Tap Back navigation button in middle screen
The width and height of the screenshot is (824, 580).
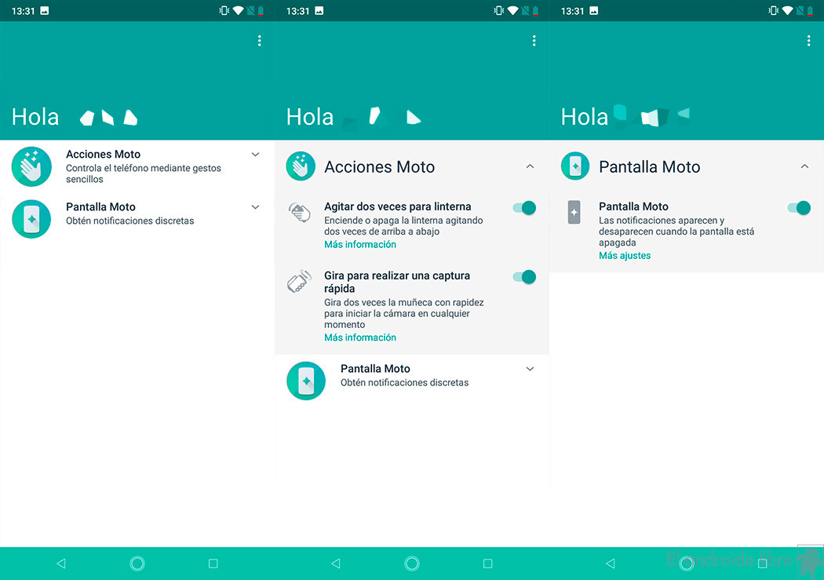(x=336, y=564)
